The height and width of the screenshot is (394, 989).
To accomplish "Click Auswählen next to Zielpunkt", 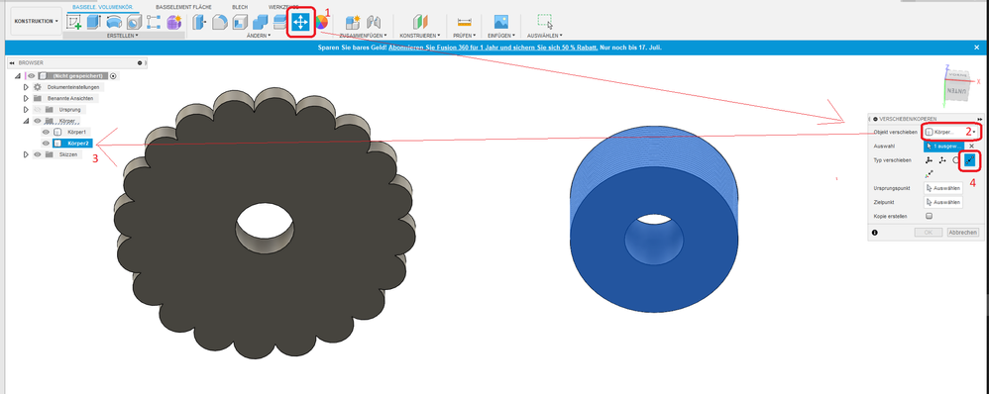I will coord(943,202).
